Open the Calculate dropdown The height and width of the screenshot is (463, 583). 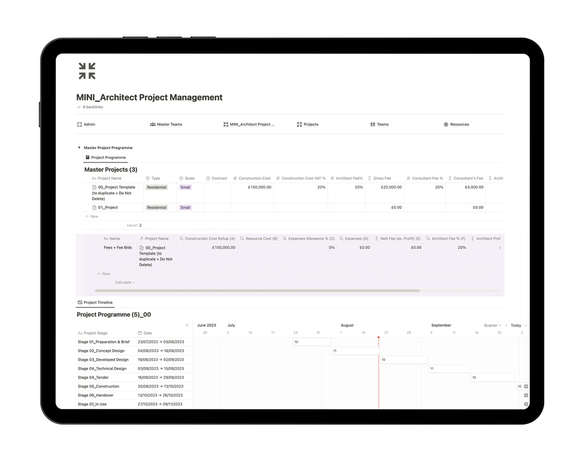[x=125, y=283]
